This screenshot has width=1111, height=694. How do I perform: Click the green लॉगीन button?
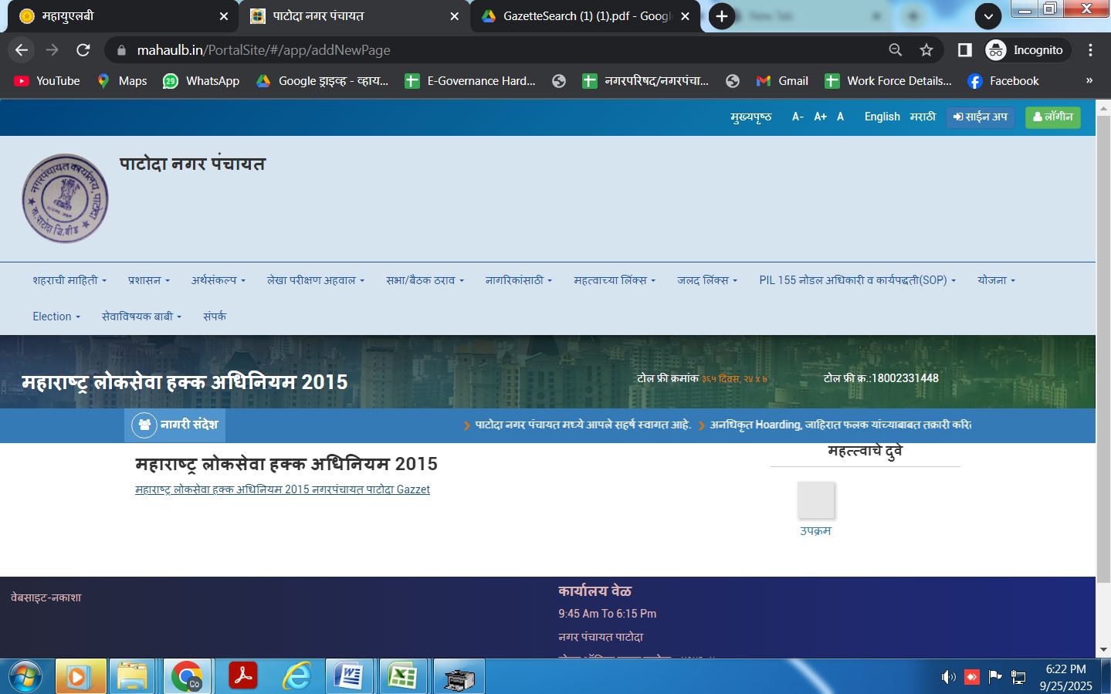point(1052,117)
